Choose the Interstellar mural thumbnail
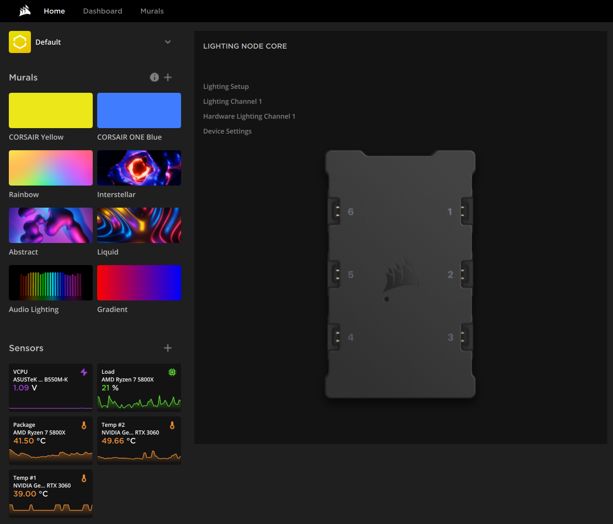This screenshot has width=613, height=524. (139, 168)
